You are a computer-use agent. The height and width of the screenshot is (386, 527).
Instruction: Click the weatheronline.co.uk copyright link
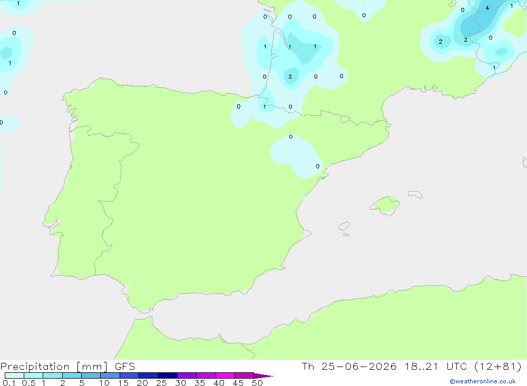pos(483,381)
